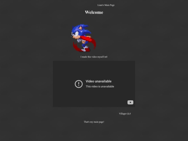
Task: Click the word "Page" in the top title
Action: [x=112, y=5]
